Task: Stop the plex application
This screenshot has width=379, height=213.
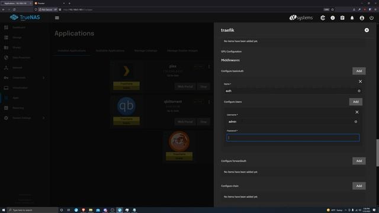Action: (204, 86)
